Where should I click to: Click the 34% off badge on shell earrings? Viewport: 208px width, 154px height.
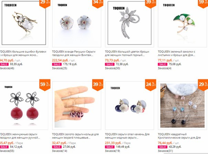click(98, 3)
